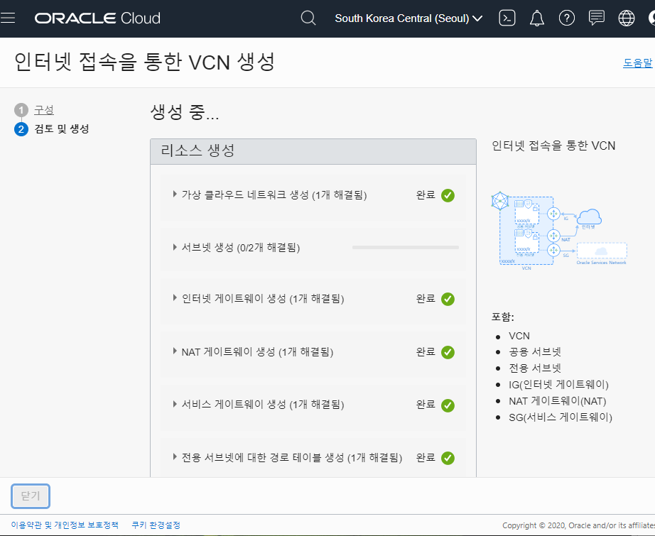
Task: Click the 서브넷 생성 progress bar
Action: pyautogui.click(x=406, y=248)
